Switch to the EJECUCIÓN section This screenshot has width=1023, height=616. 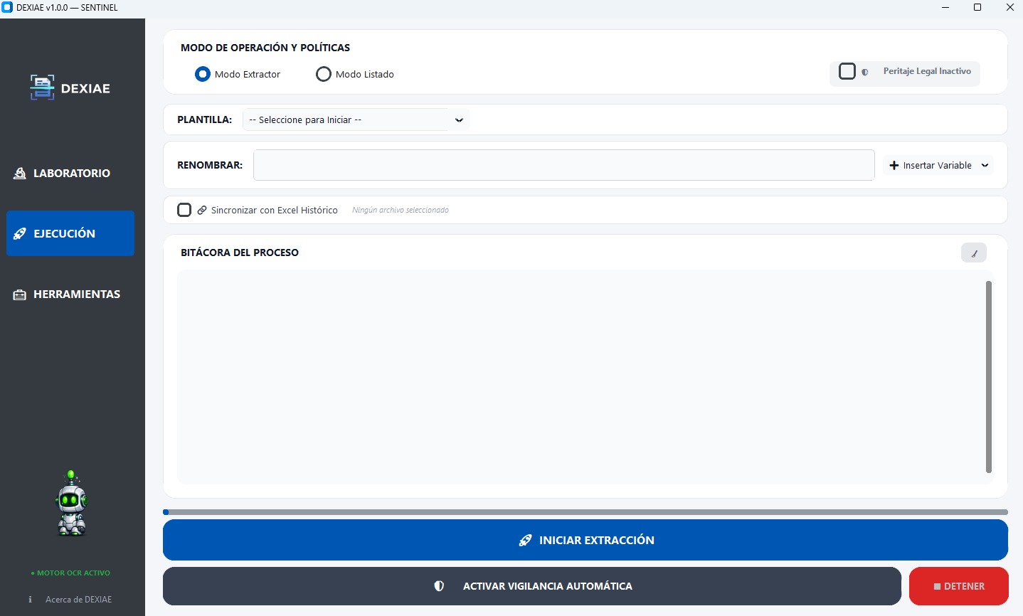point(70,233)
